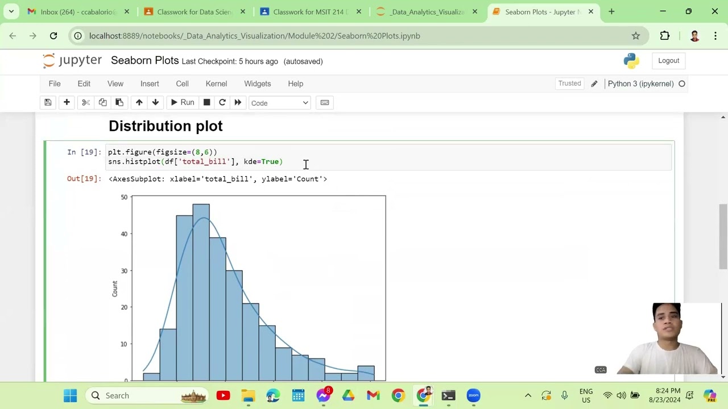
Task: Click into the histplot code cell
Action: tap(389, 157)
